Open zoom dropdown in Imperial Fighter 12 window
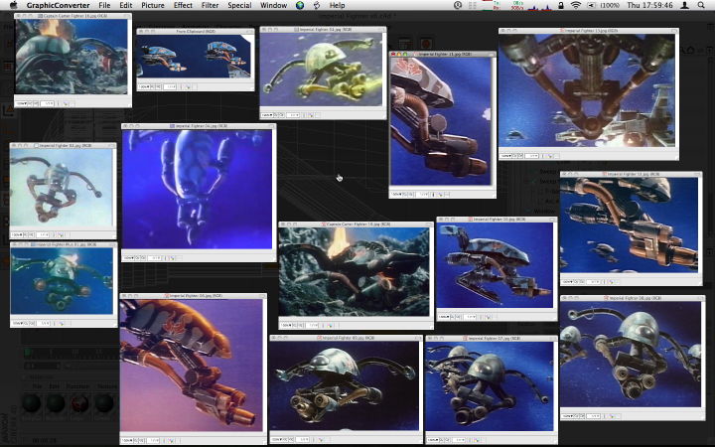This screenshot has height=447, width=715. click(567, 281)
